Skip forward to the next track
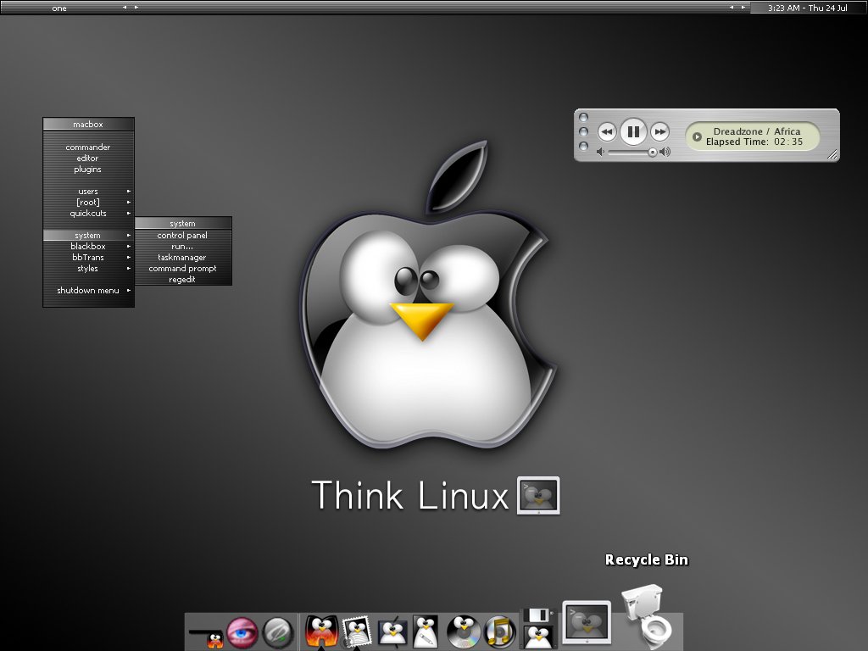868x651 pixels. tap(659, 131)
